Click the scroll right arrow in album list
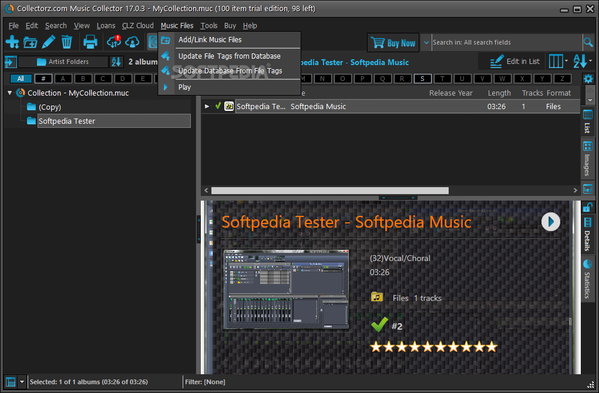Viewport: 599px width, 393px height. point(576,191)
